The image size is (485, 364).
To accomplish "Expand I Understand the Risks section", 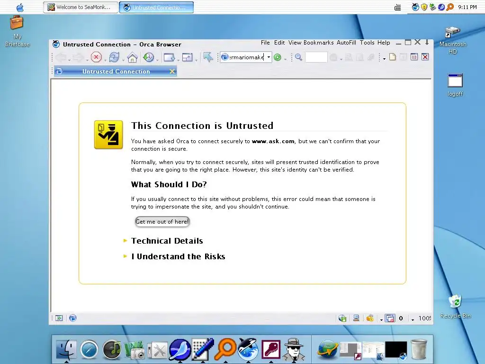I will [174, 256].
